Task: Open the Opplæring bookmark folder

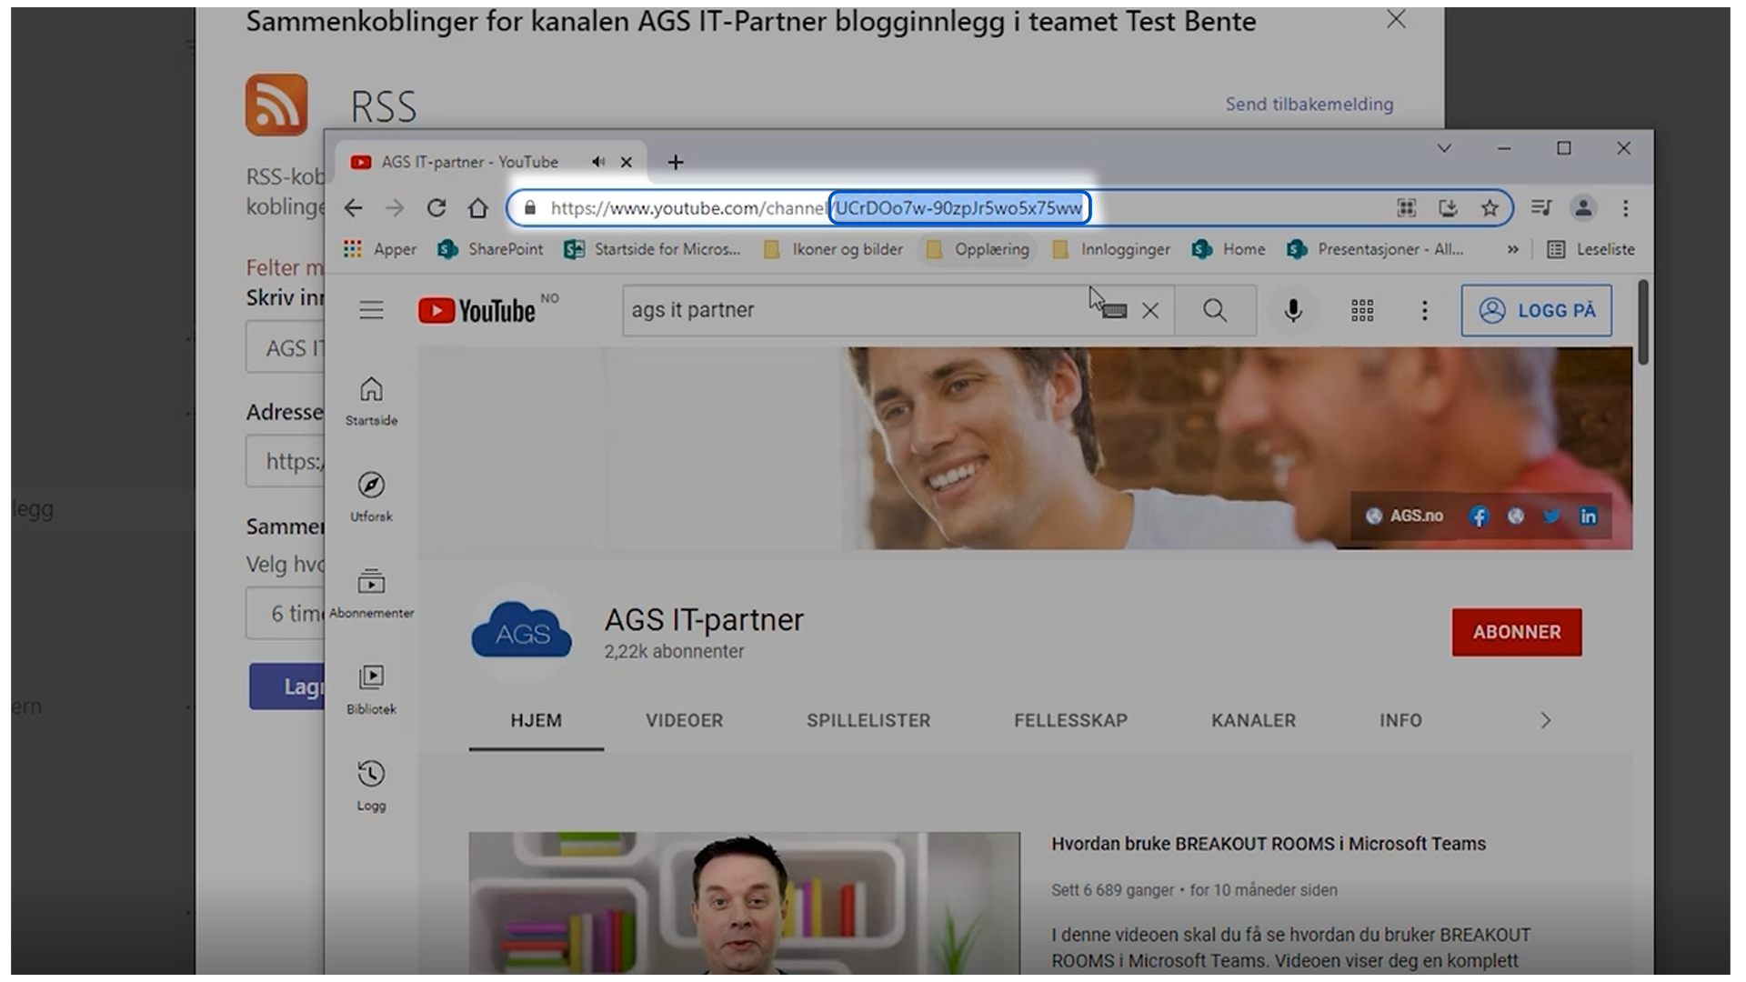Action: [978, 249]
